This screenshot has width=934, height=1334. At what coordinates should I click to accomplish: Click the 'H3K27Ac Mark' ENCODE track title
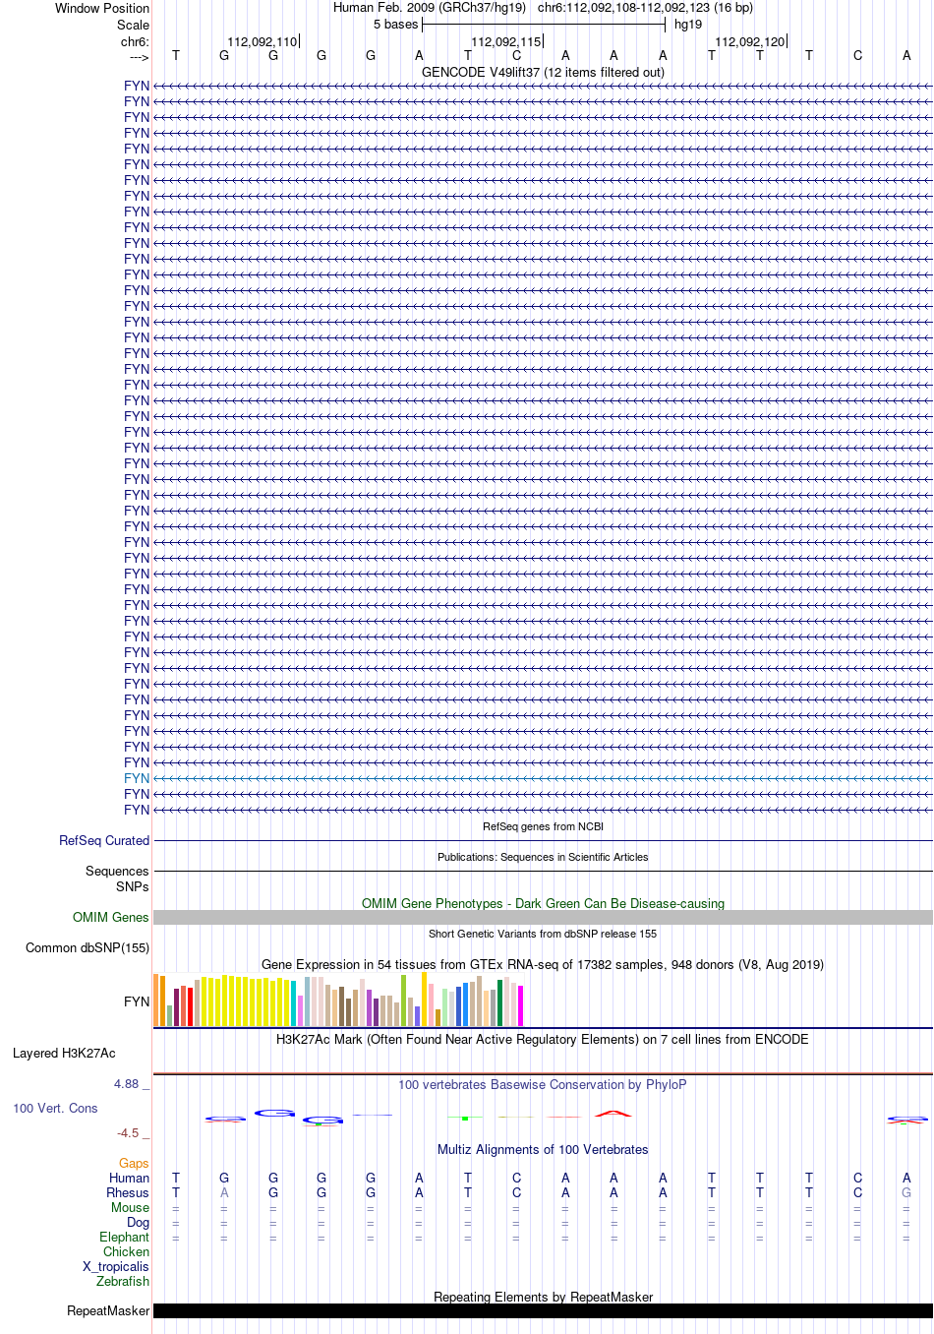(543, 1039)
